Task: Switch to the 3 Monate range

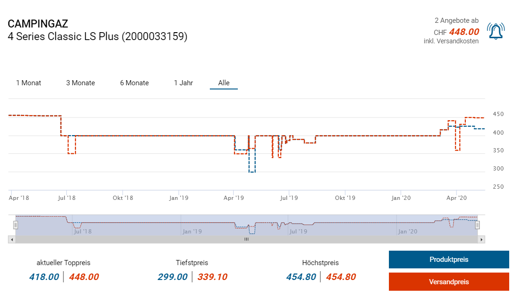Action: [x=80, y=83]
